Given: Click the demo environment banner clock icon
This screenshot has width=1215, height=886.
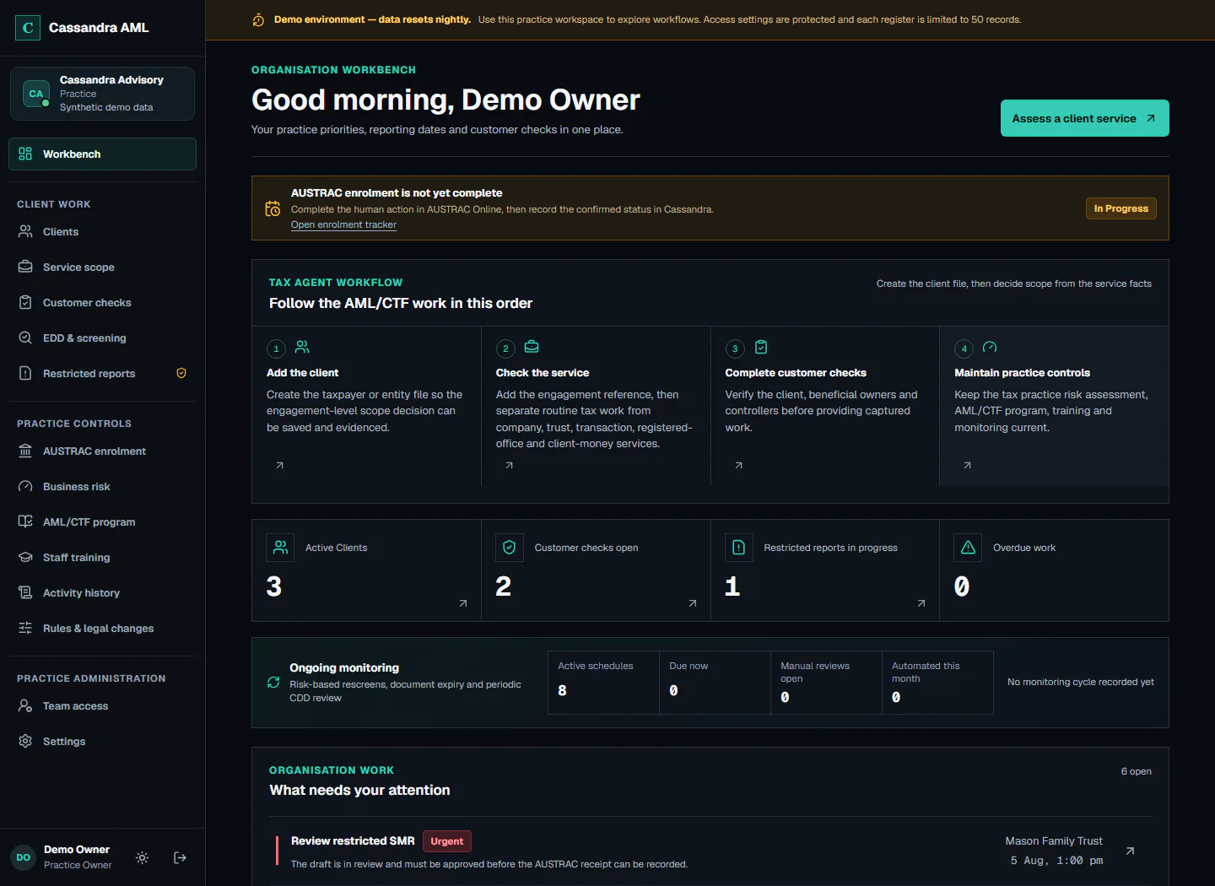Looking at the screenshot, I should tap(259, 20).
